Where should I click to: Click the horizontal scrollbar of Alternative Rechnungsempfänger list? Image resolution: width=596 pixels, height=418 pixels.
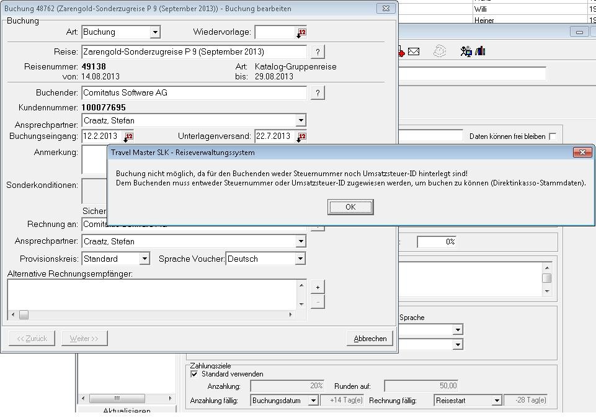(x=155, y=315)
